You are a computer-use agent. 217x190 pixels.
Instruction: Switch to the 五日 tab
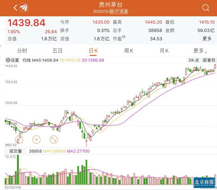click(x=58, y=51)
